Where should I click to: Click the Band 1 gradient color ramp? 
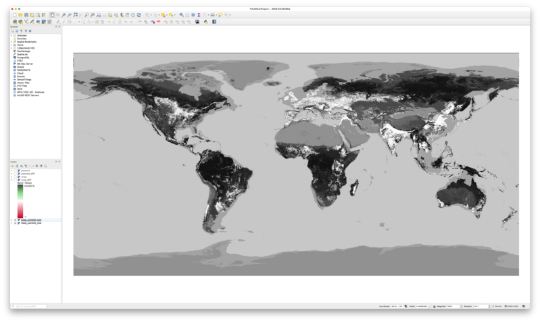(x=20, y=201)
